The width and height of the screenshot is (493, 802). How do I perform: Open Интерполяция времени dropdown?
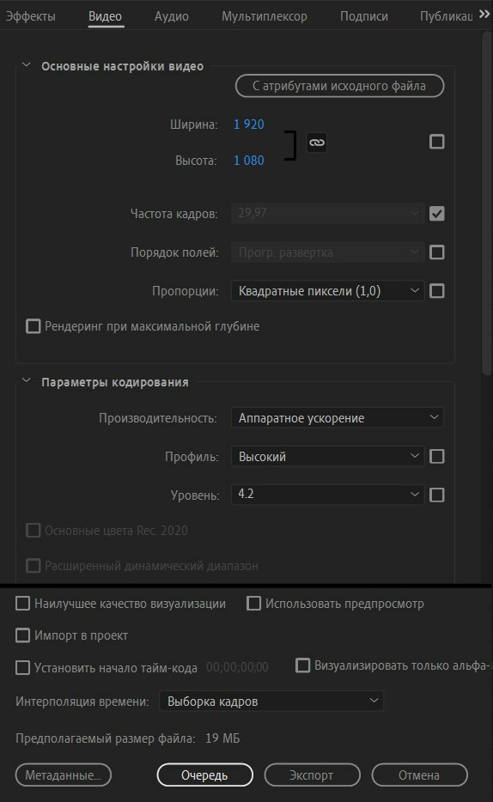(x=271, y=701)
